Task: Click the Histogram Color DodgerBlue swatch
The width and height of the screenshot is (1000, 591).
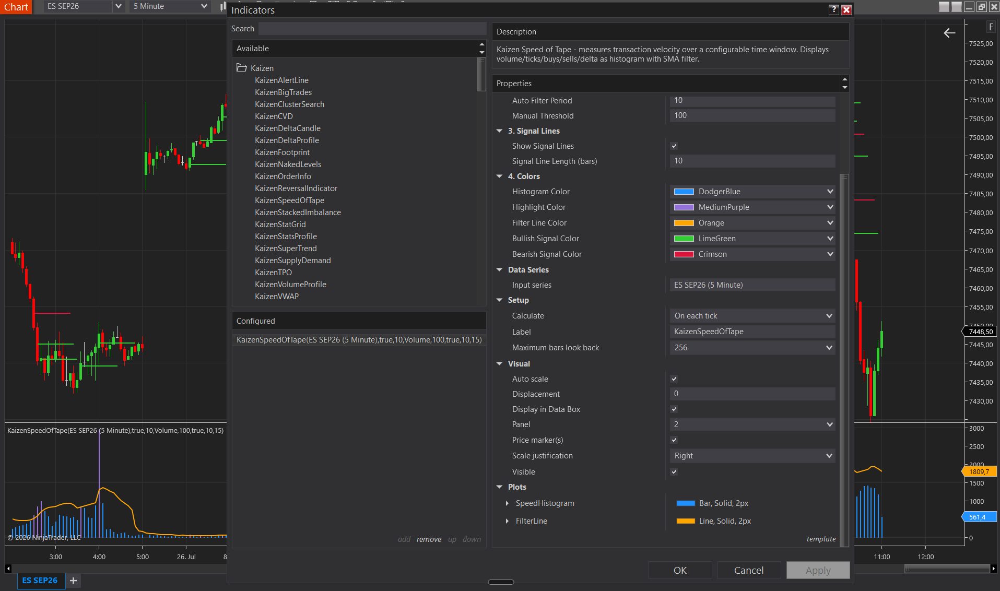Action: [684, 192]
